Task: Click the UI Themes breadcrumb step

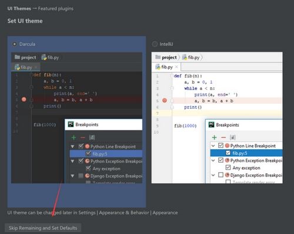Action: [19, 9]
